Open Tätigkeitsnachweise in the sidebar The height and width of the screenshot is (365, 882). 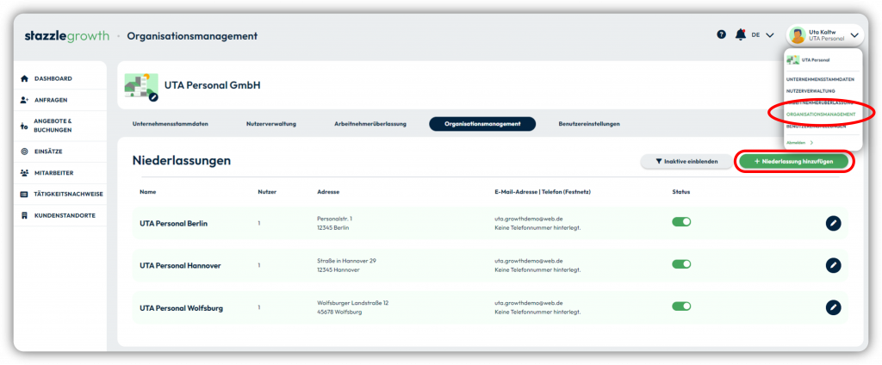coord(69,194)
